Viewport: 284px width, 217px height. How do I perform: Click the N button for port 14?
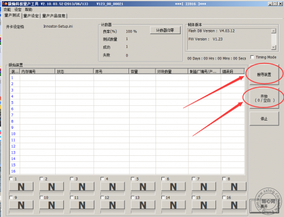tap(173, 205)
